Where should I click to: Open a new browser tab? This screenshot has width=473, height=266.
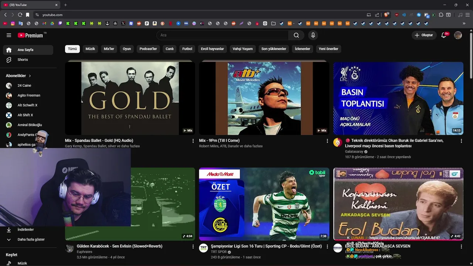tap(65, 5)
